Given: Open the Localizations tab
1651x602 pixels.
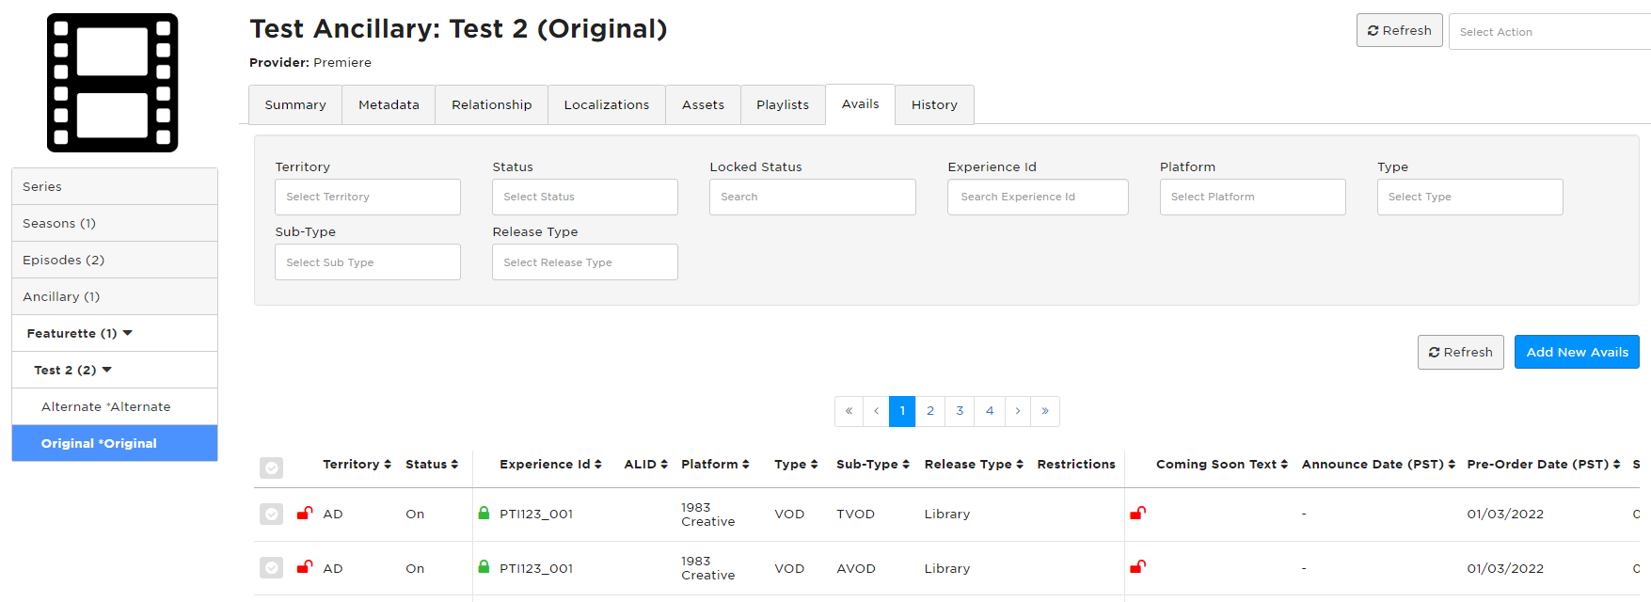Looking at the screenshot, I should coord(607,104).
